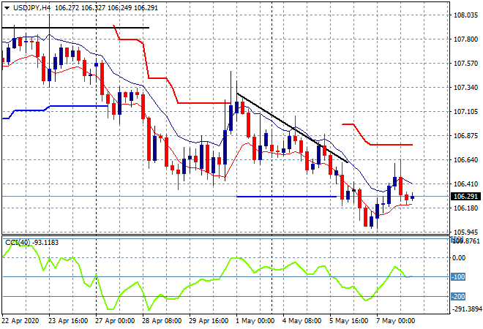This screenshot has height=329, width=483.
Task: Click the CCI(40) -93.1183 indicator label
Action: pos(31,243)
